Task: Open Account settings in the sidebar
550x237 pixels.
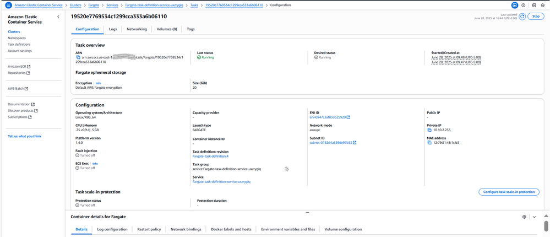Action: coord(20,51)
